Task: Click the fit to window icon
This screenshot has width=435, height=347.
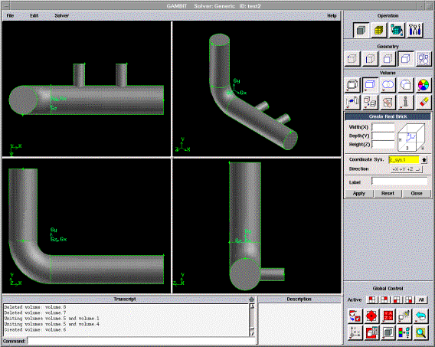Action: coord(355,316)
